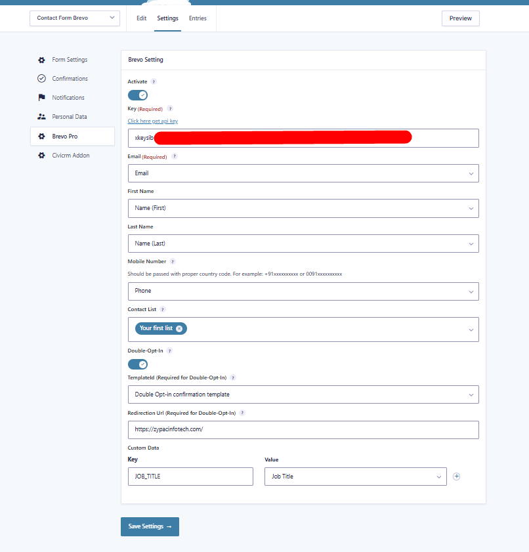The image size is (529, 552).
Task: Click the help icon next to Contact List
Action: [x=162, y=309]
